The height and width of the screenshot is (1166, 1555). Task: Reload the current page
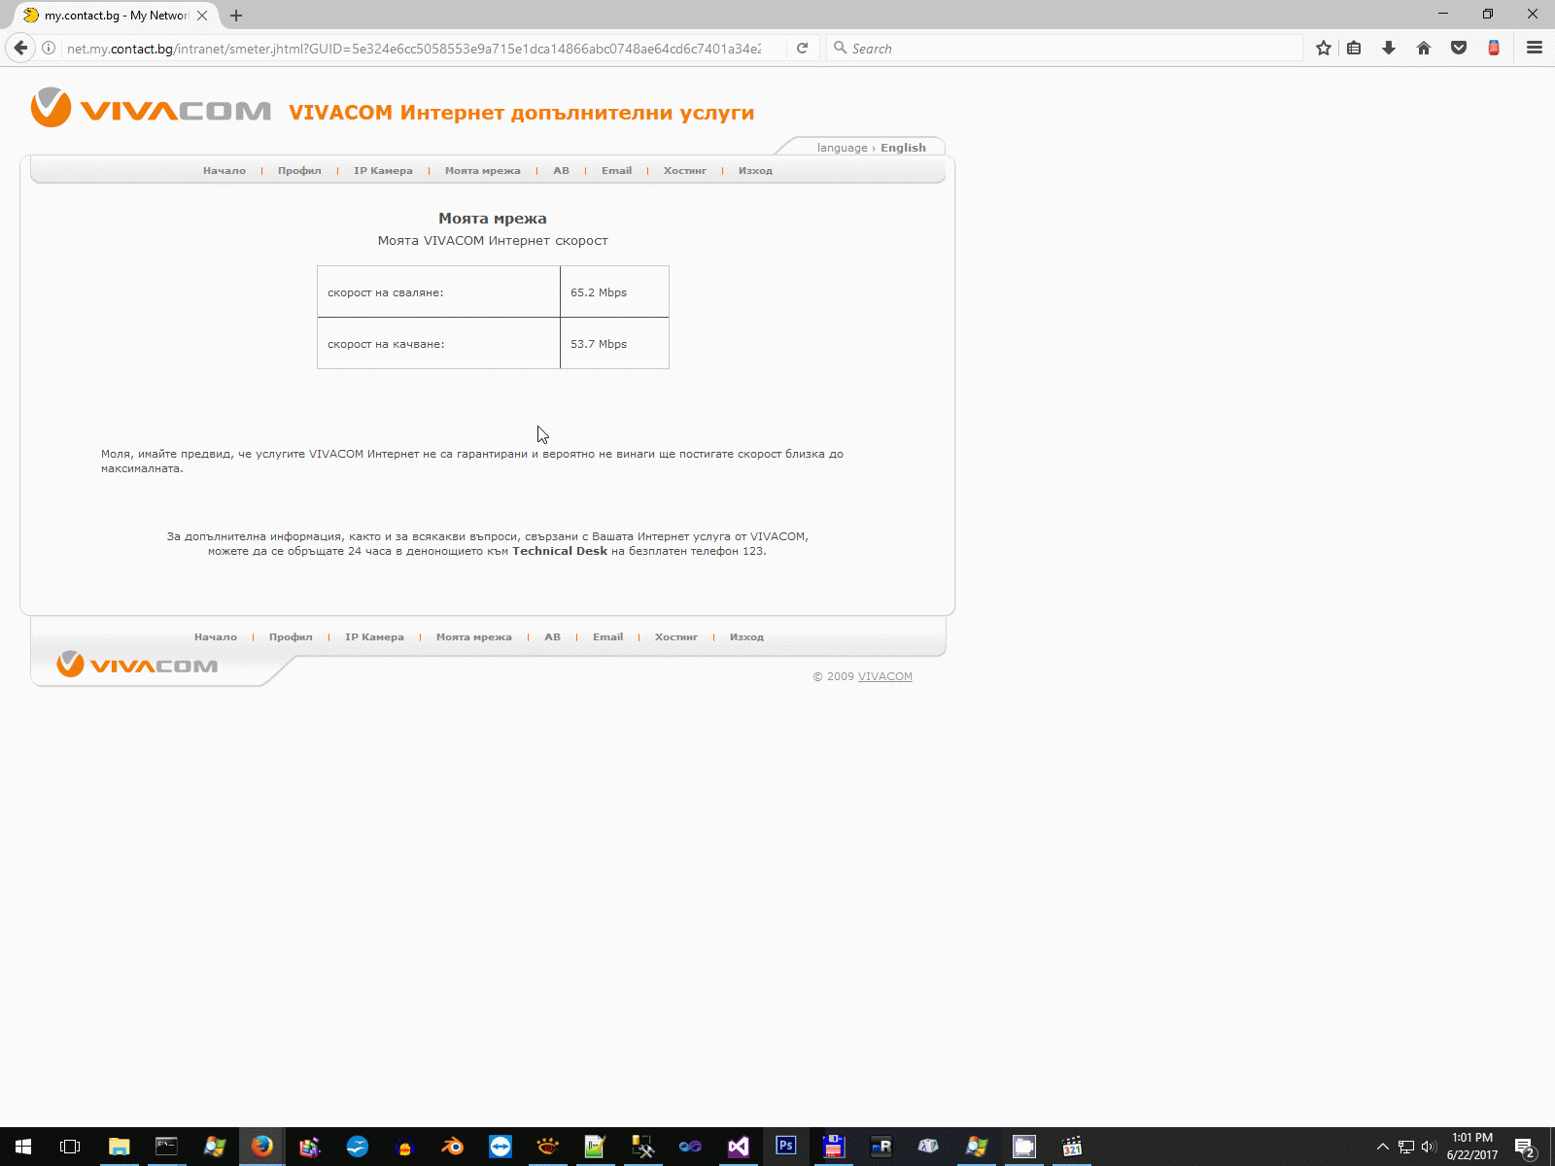802,48
